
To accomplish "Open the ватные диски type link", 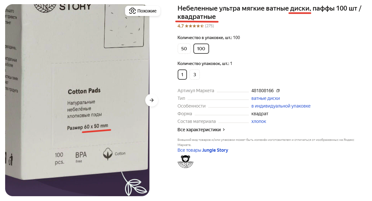I will click(266, 98).
